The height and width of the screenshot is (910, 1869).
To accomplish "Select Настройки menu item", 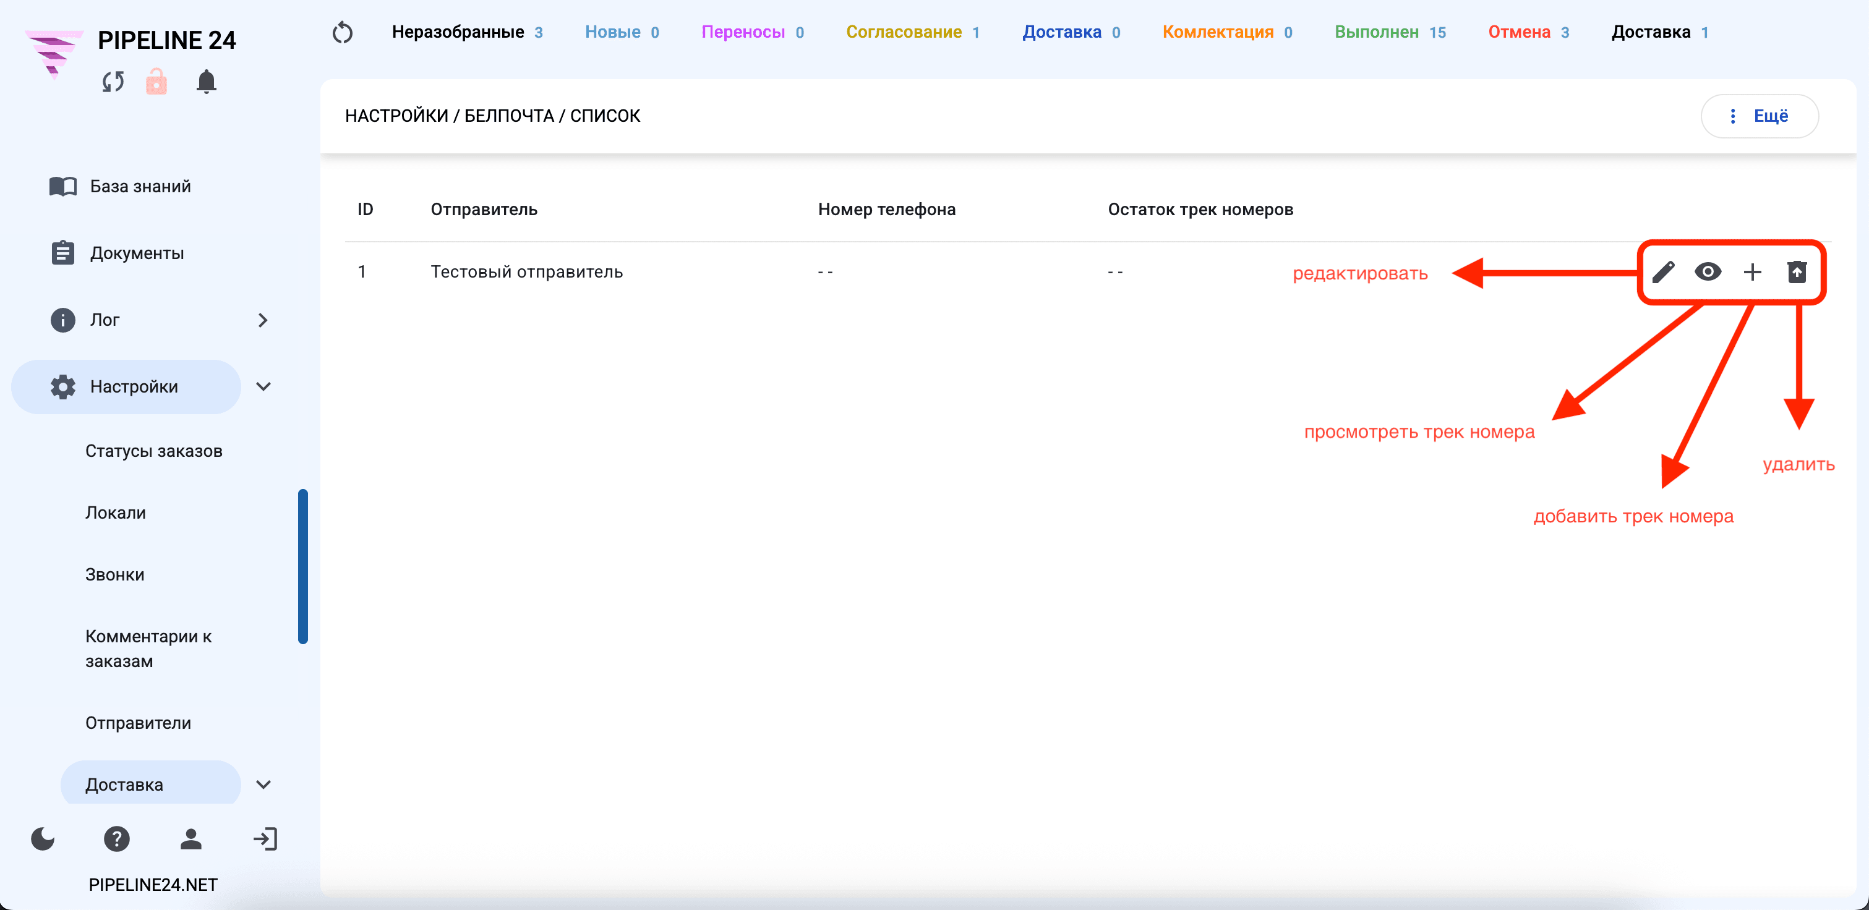I will pyautogui.click(x=126, y=386).
